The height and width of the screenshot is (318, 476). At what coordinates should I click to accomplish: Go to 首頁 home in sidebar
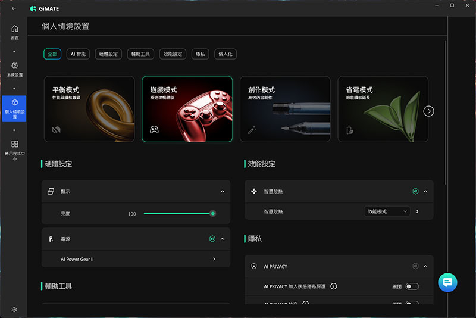14,32
